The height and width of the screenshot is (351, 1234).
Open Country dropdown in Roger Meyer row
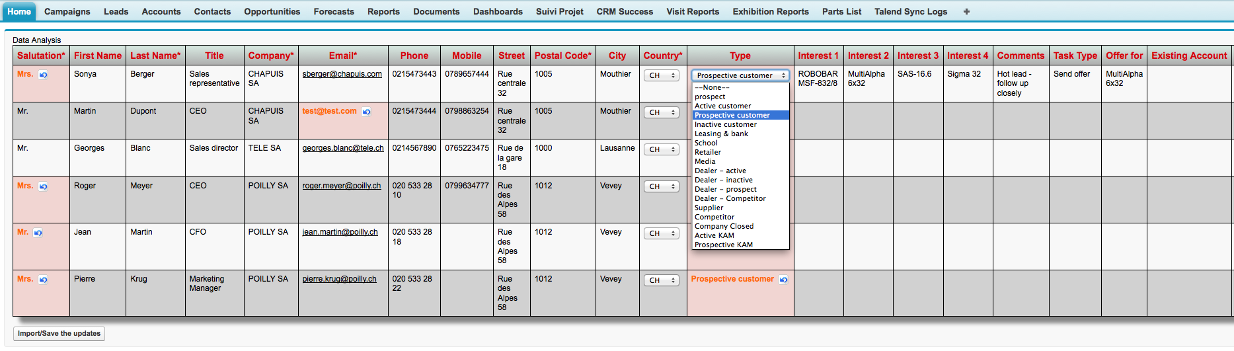(x=662, y=186)
